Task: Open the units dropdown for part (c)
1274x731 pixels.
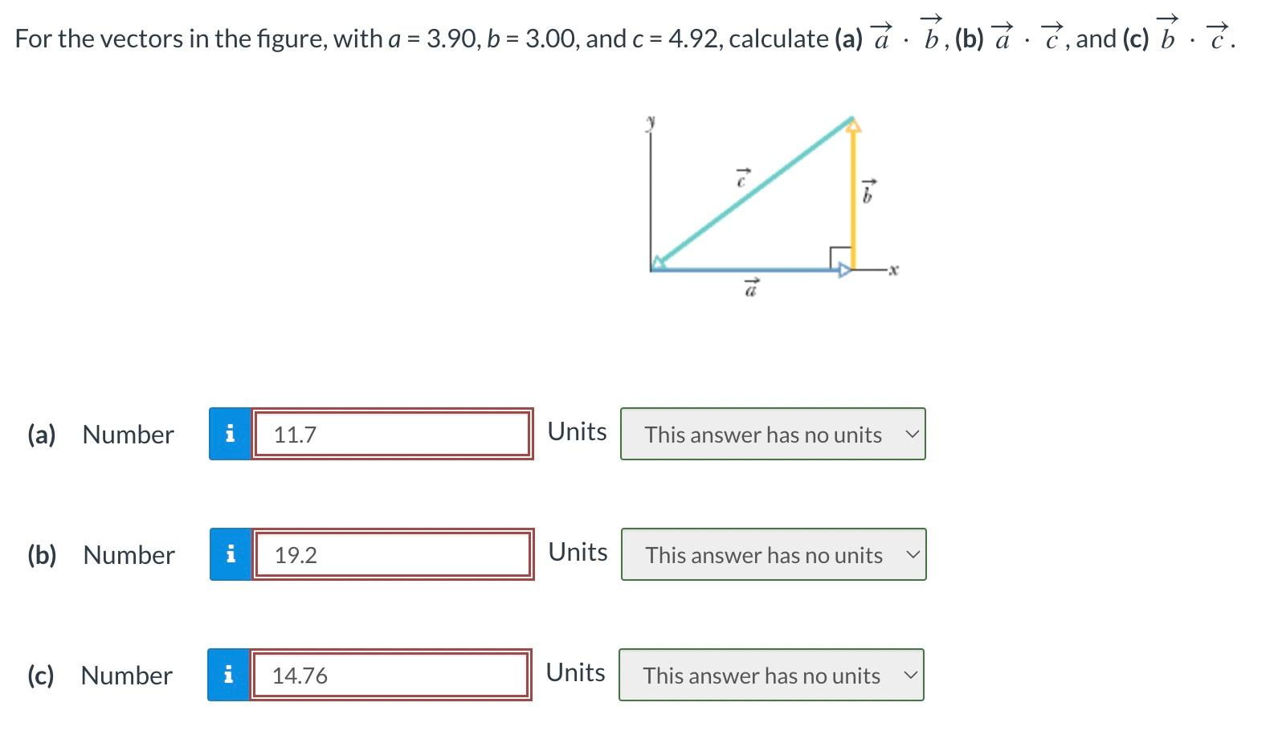Action: pos(770,676)
